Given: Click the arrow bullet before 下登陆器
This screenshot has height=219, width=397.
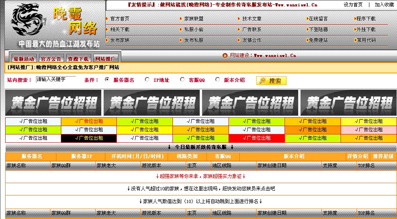Looking at the screenshot, I should (307, 30).
